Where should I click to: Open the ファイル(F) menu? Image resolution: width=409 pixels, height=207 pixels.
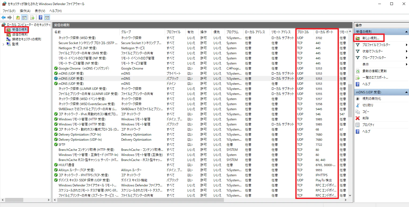9,11
